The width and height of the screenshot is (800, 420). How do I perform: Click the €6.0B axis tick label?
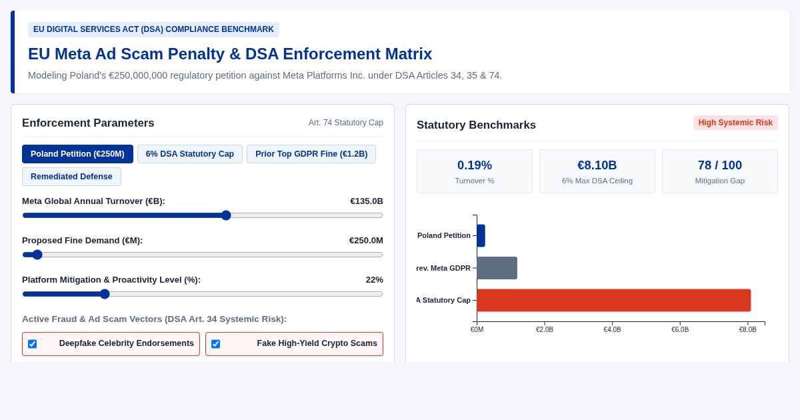click(680, 330)
